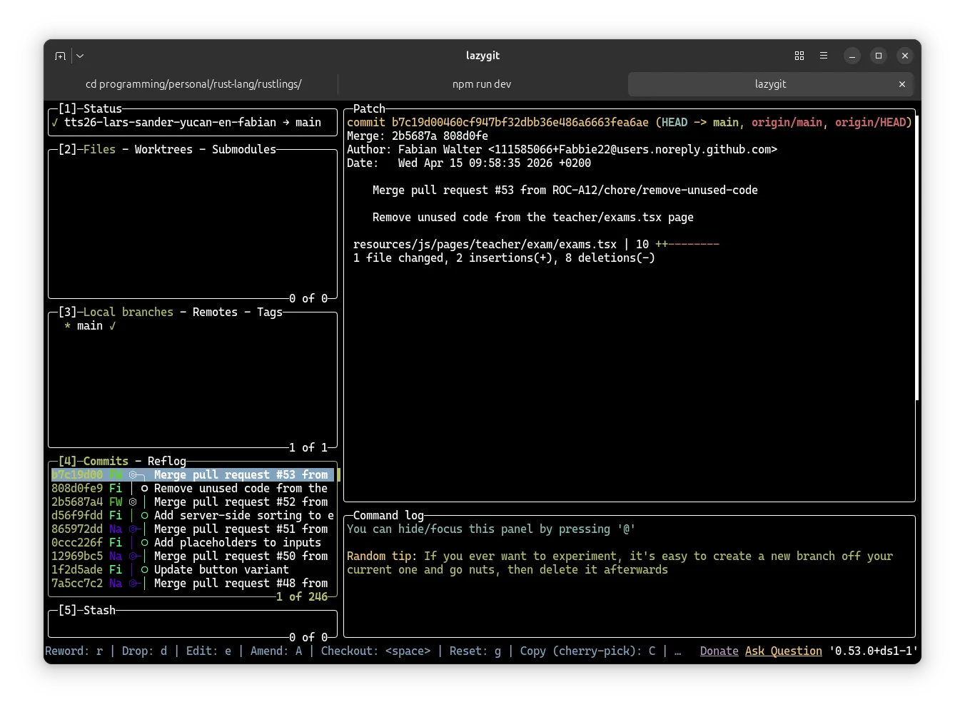This screenshot has width=965, height=712.
Task: Click the 'Reword: r' keybinding hint
Action: (x=74, y=651)
